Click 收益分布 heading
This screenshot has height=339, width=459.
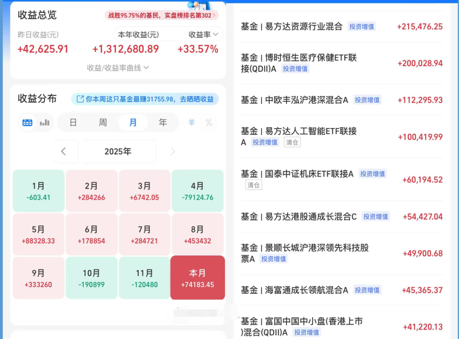pyautogui.click(x=37, y=99)
